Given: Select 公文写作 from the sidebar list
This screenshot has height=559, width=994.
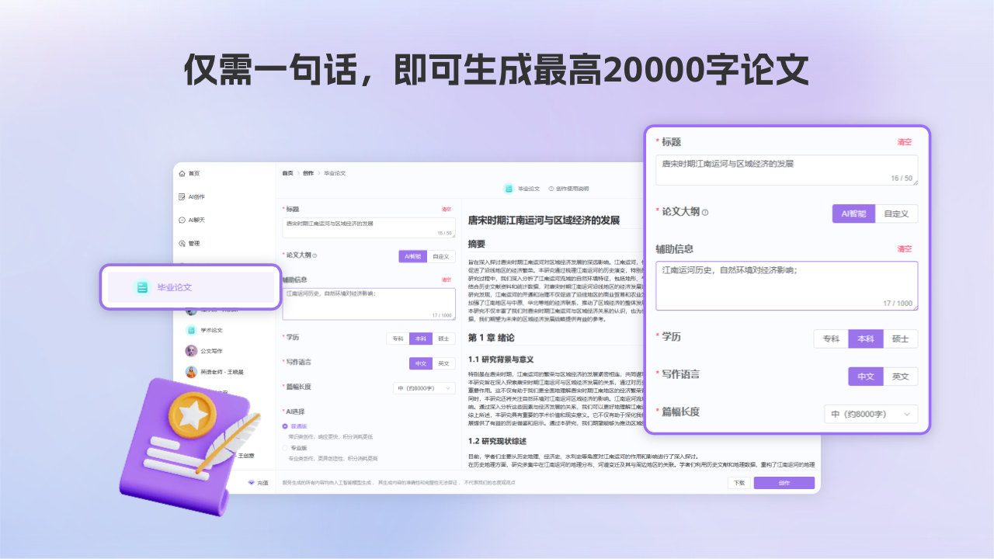Looking at the screenshot, I should tap(211, 351).
